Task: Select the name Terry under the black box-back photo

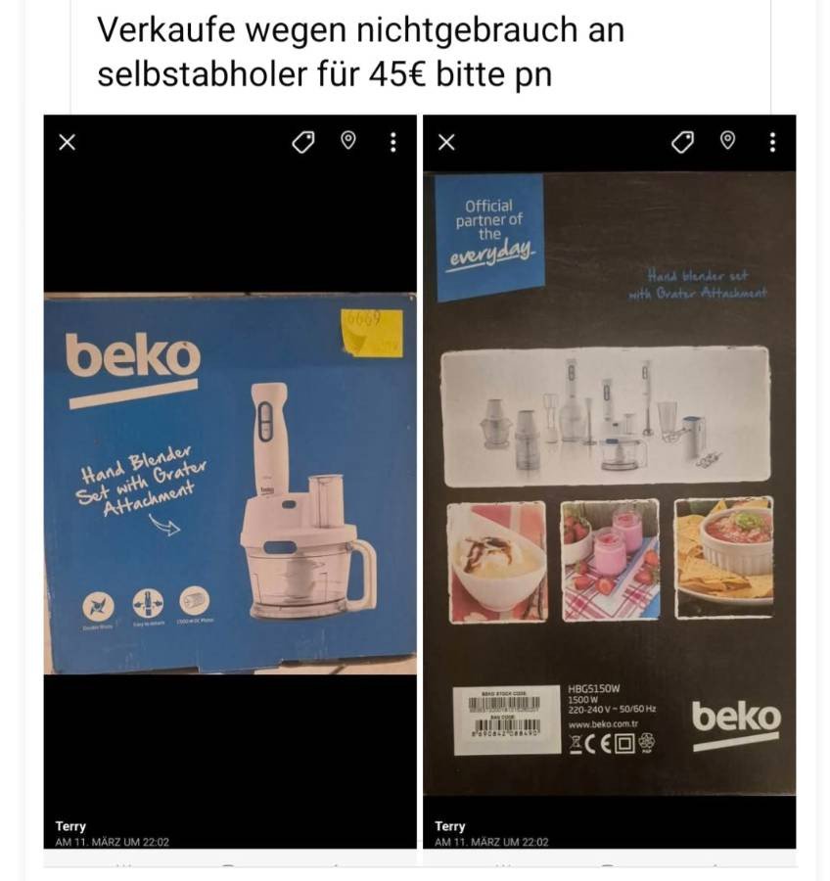Action: (x=450, y=826)
